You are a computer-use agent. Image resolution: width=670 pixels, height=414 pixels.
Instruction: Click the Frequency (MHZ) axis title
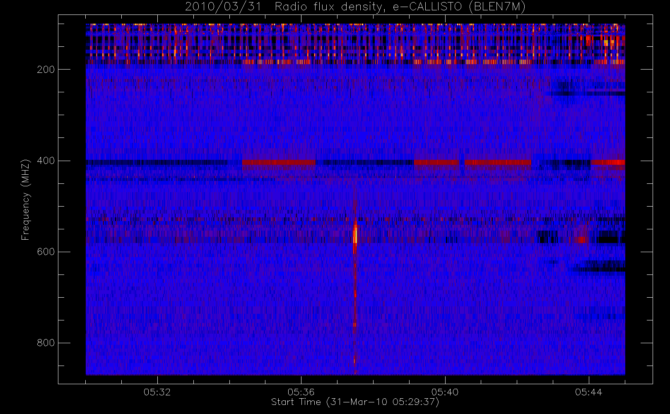pyautogui.click(x=26, y=200)
